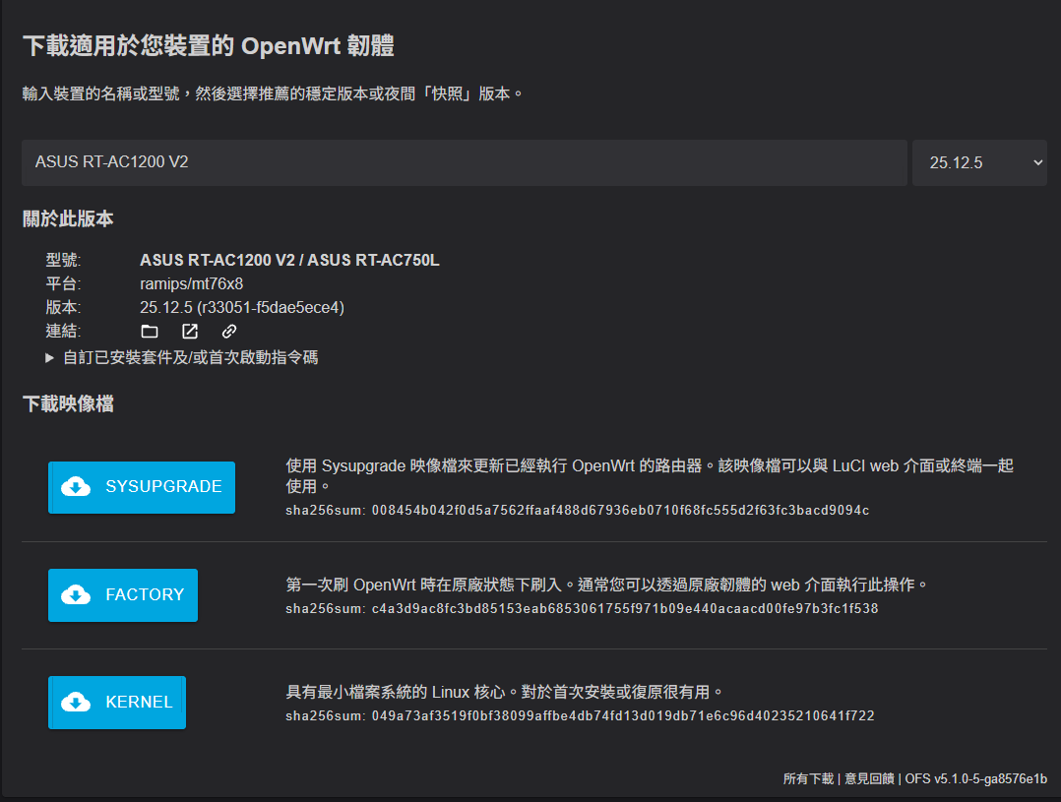Click the 型號: label

[63, 260]
